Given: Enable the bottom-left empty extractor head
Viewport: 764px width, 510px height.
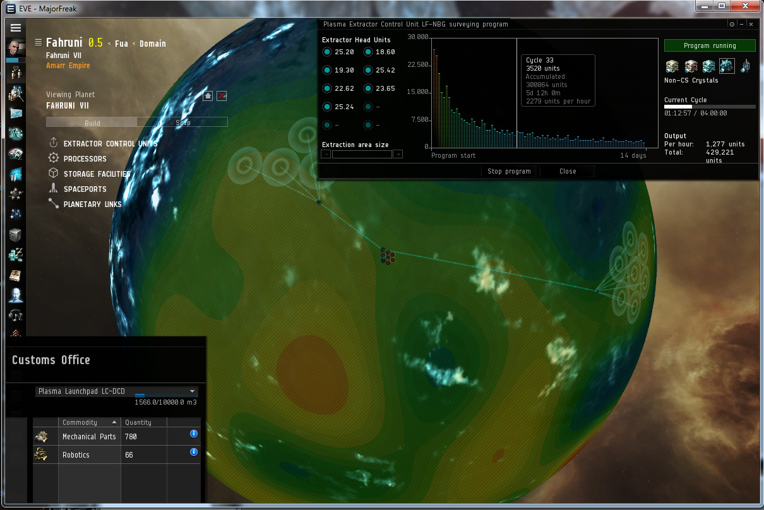Looking at the screenshot, I should (x=327, y=126).
